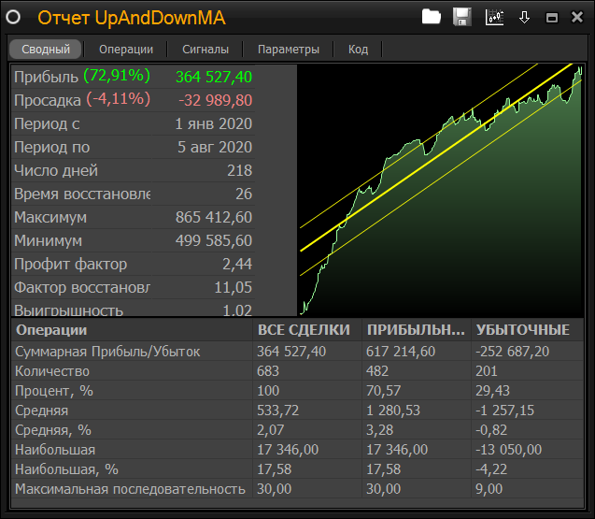The image size is (595, 519).
Task: Go to the Сигналы tab
Action: point(205,50)
